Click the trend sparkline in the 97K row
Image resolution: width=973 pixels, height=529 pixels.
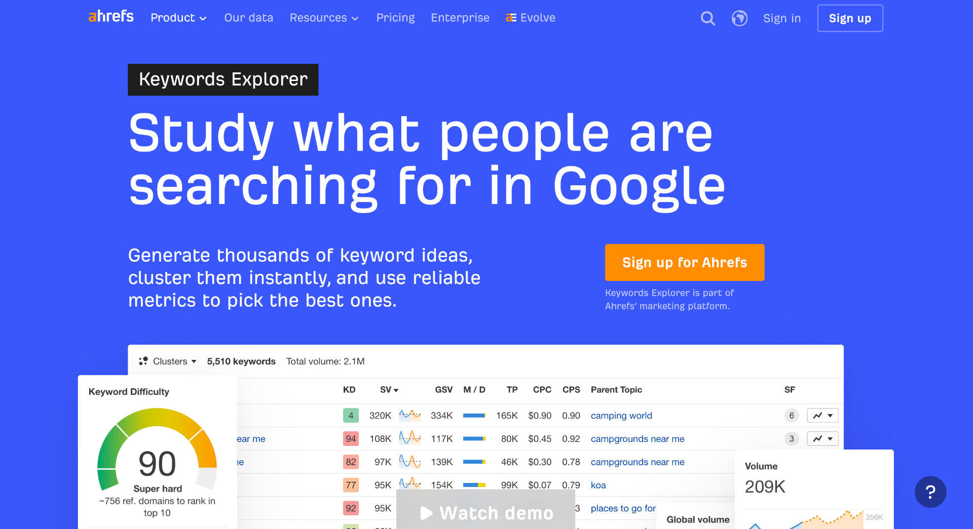click(x=410, y=462)
